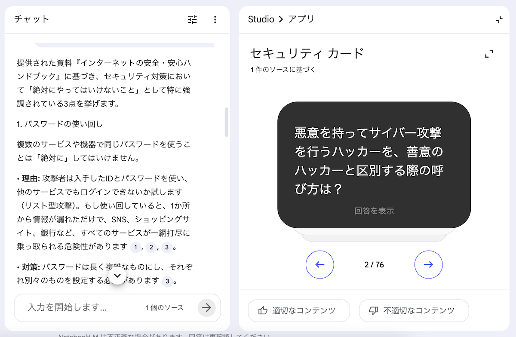
Task: Open the chat settings tune icon
Action: pos(193,19)
